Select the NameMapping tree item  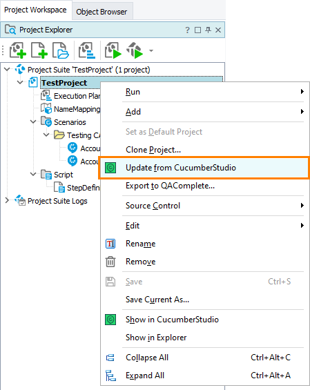(77, 109)
